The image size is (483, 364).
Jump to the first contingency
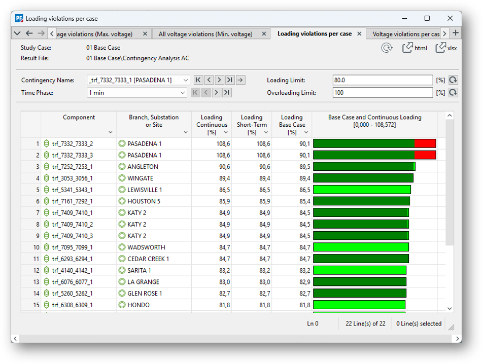(x=198, y=80)
